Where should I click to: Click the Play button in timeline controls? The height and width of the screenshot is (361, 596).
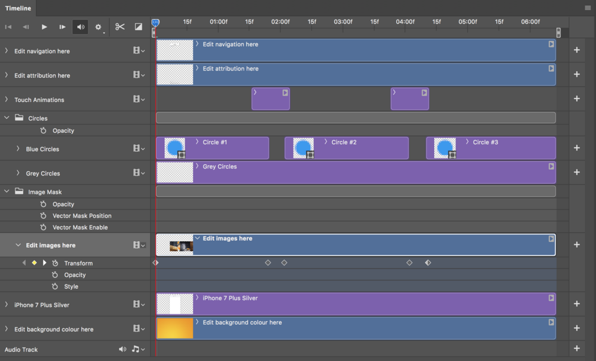pos(44,27)
